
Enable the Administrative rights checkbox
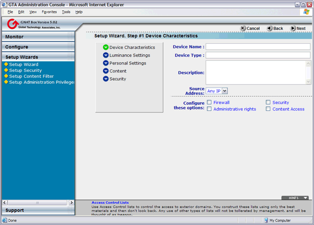click(209, 109)
